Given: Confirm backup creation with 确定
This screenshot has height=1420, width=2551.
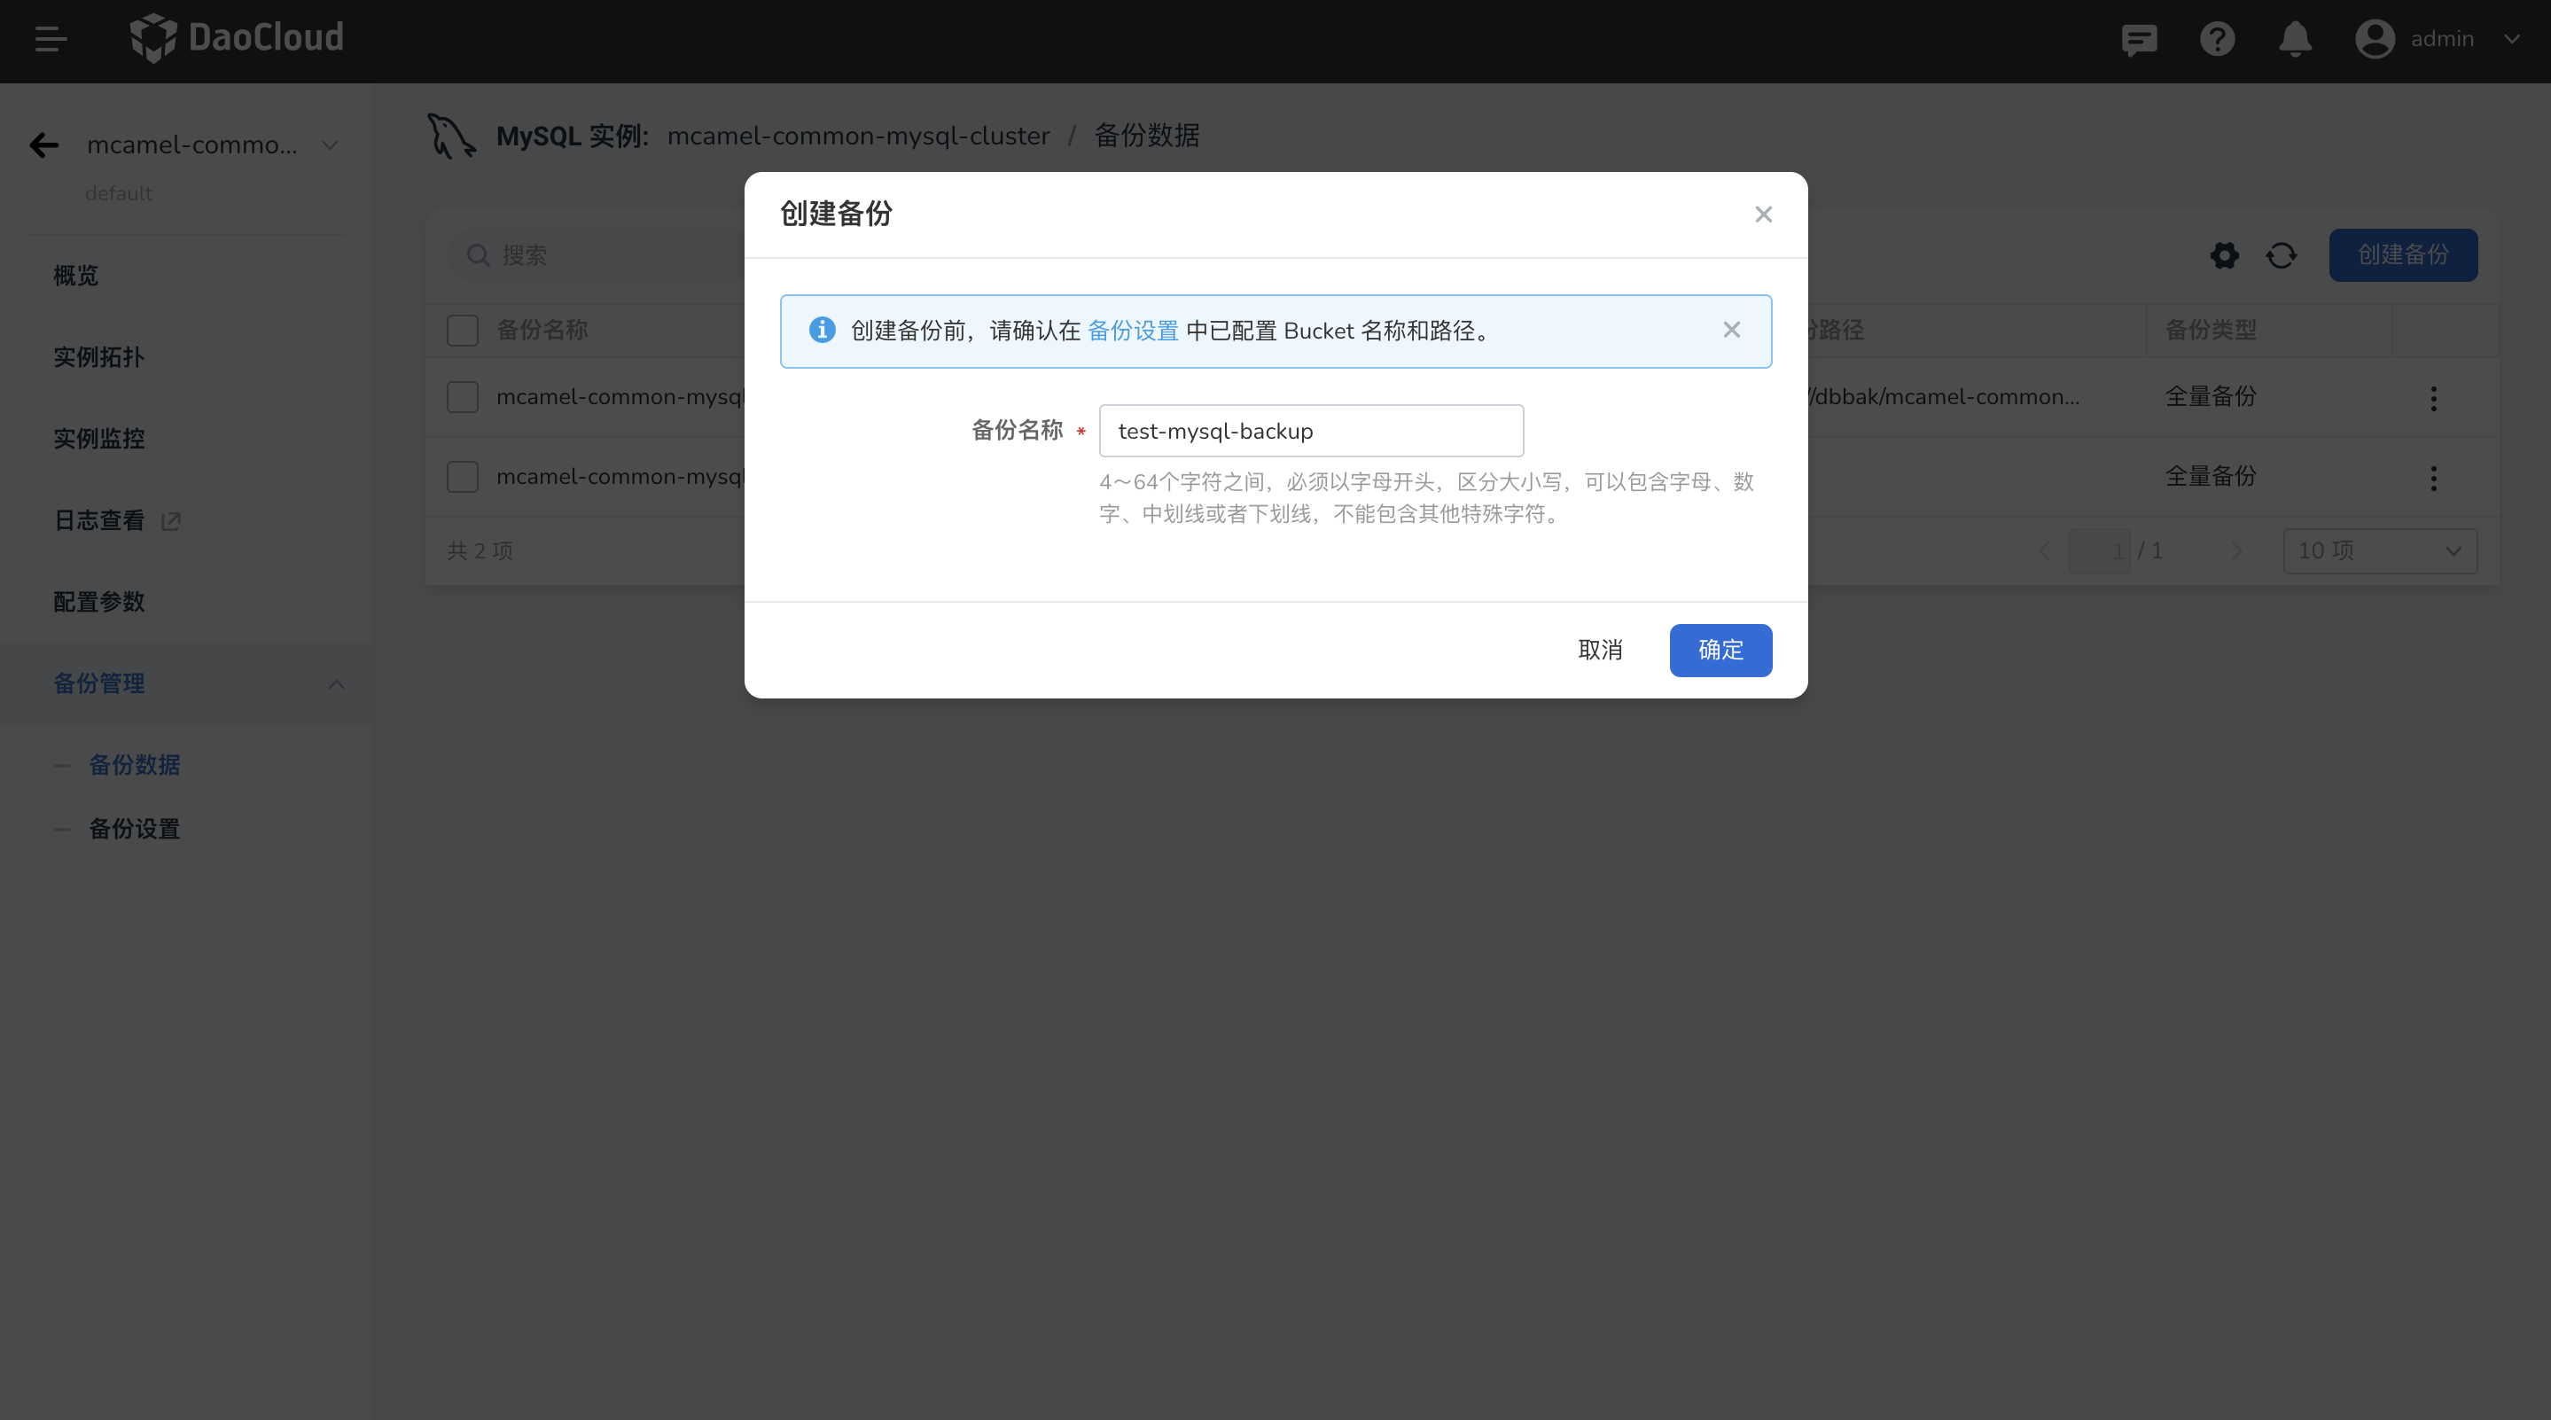Looking at the screenshot, I should click(1720, 650).
